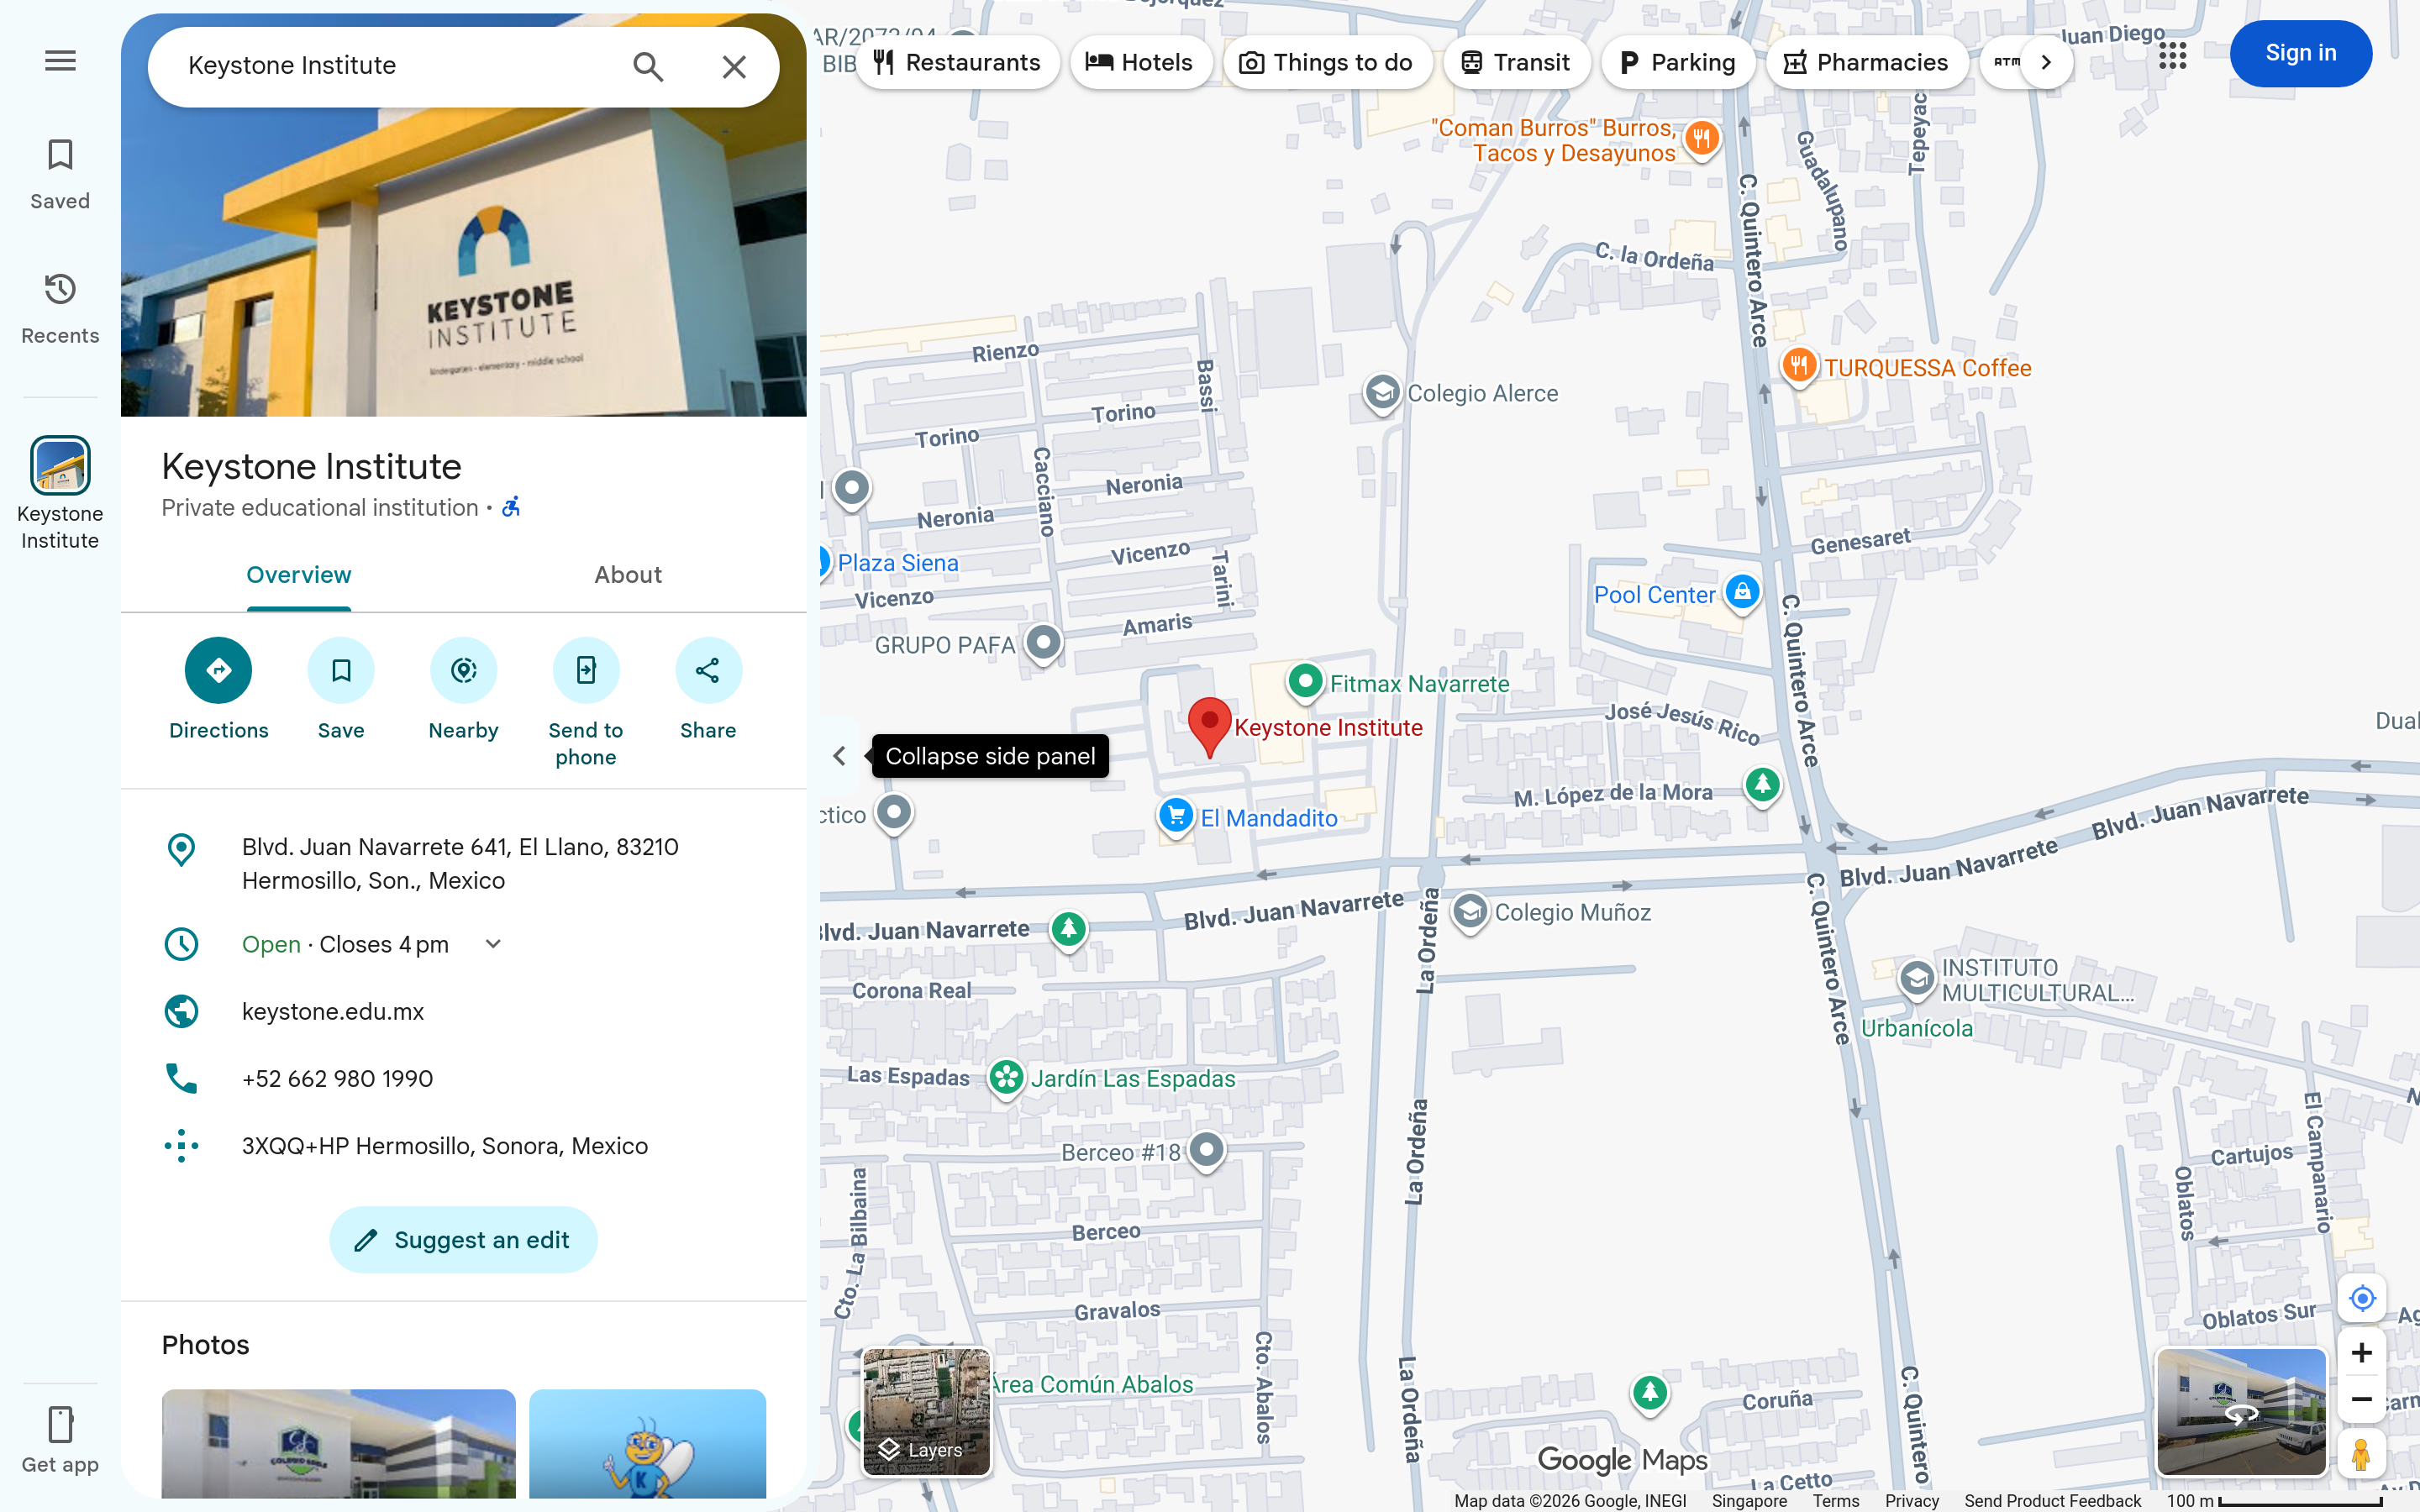Open the first building photo under Photos
The image size is (2420, 1512).
point(339,1443)
